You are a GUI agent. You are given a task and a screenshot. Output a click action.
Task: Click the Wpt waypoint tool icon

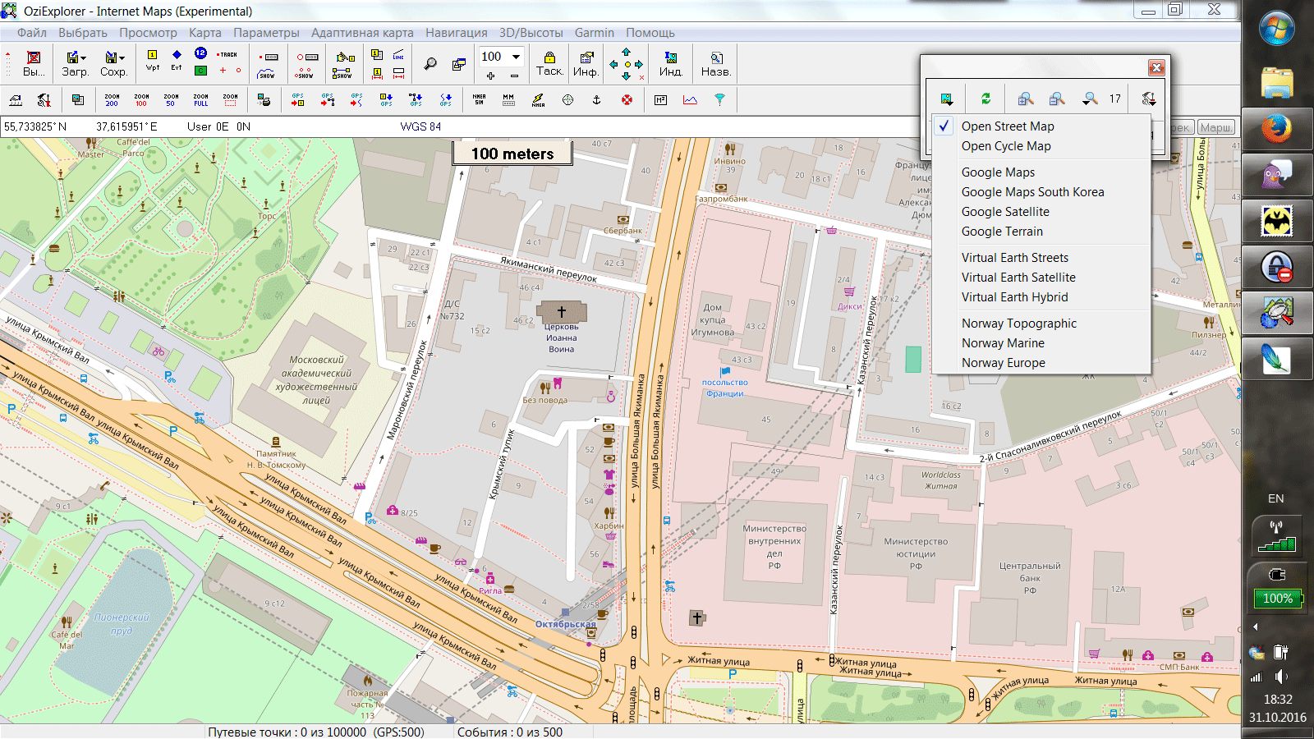click(x=153, y=61)
